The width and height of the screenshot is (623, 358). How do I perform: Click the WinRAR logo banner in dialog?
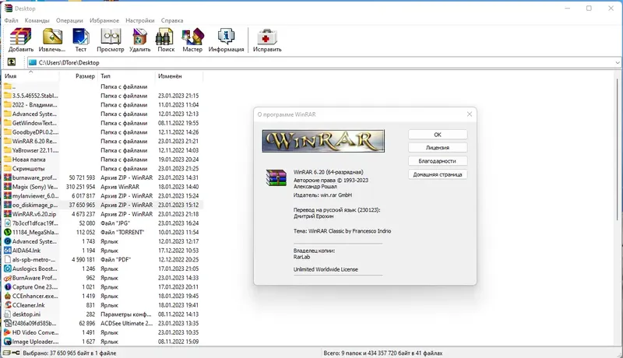(323, 141)
